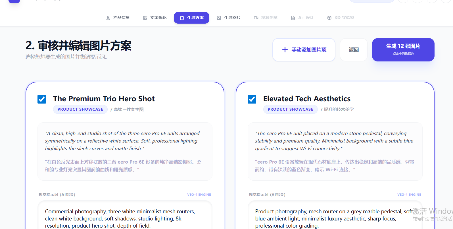This screenshot has height=229, width=453.
Task: Click the 生成 12 张图片 button
Action: click(403, 50)
